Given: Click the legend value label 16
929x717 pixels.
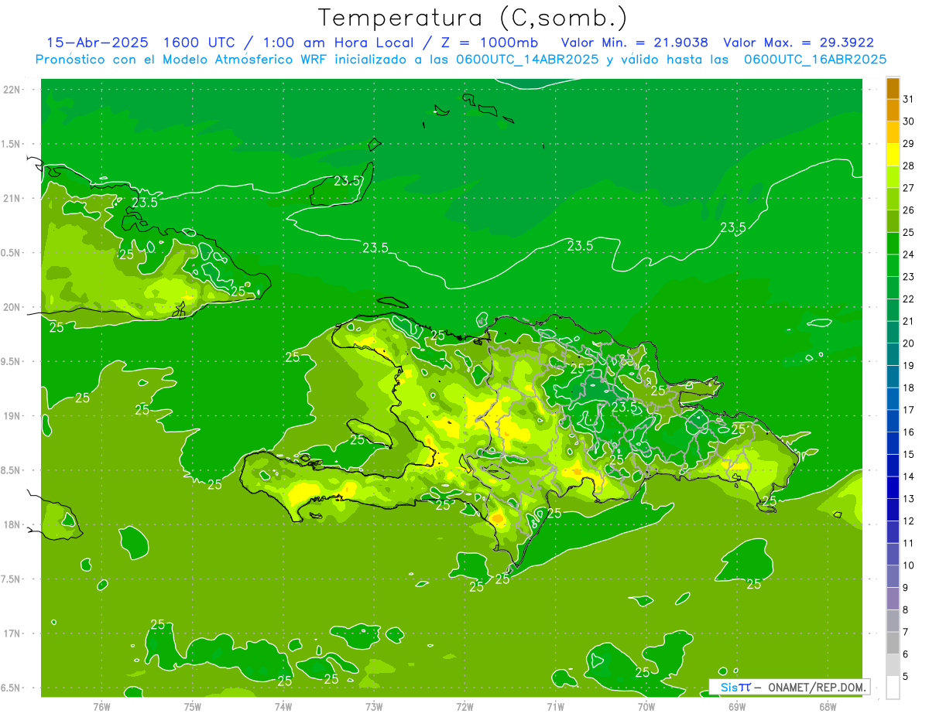Looking at the screenshot, I should coord(908,432).
